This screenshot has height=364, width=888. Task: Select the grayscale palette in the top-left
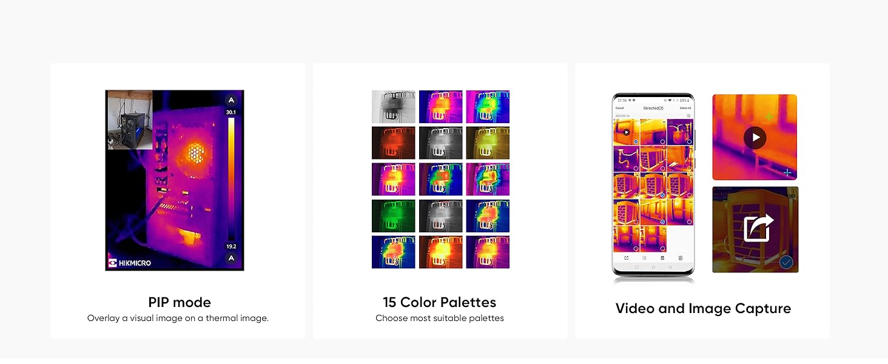click(x=393, y=107)
